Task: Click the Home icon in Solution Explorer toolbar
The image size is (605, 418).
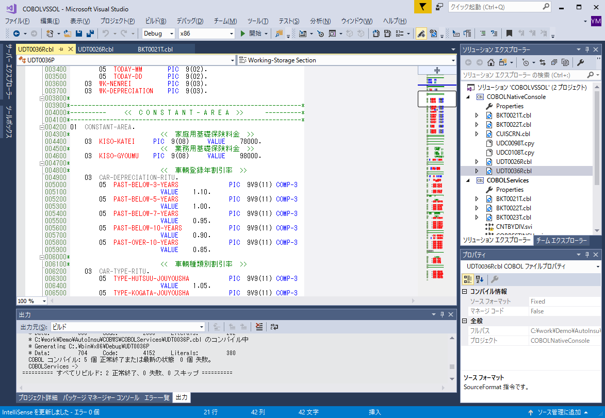Action: (491, 62)
